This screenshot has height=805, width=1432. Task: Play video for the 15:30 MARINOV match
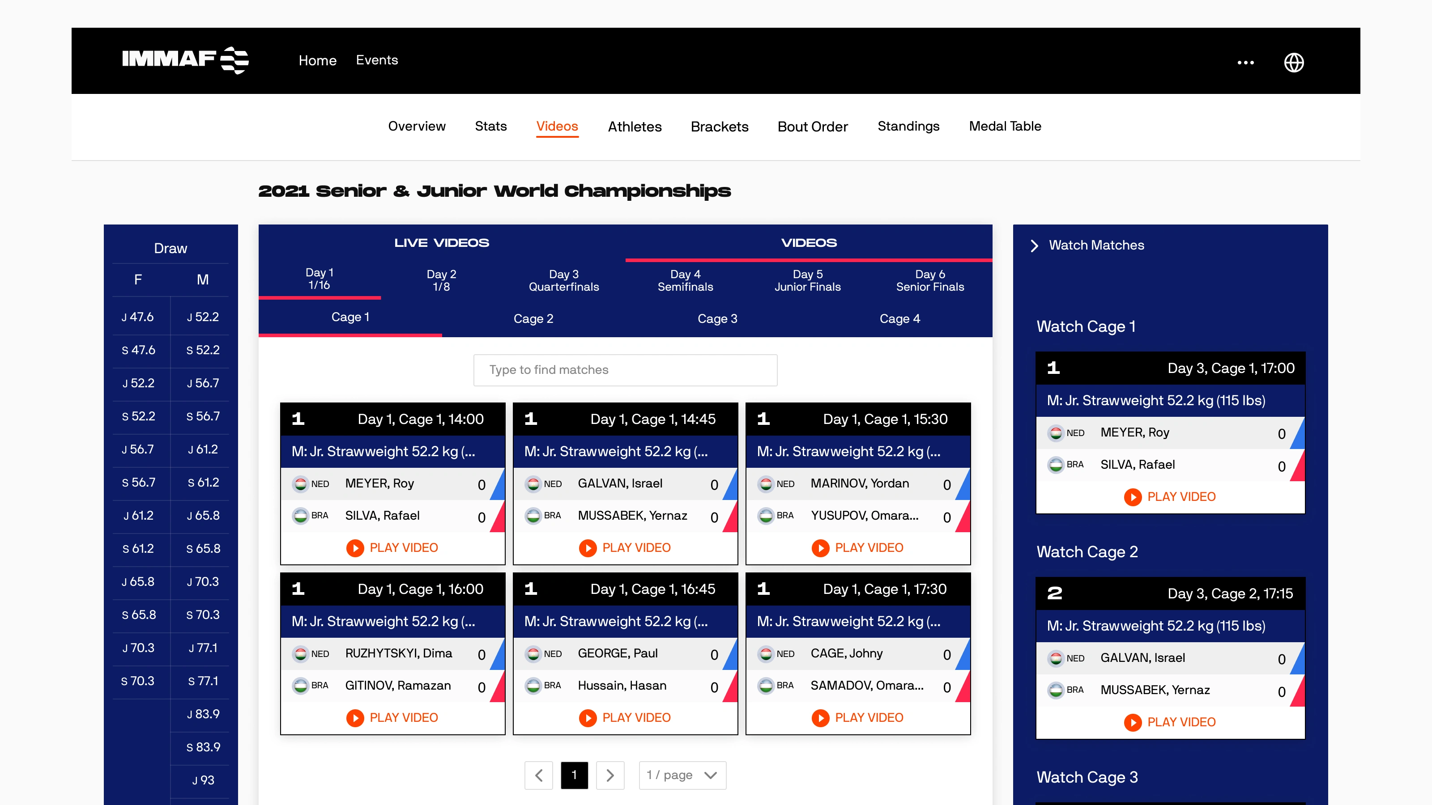(857, 548)
